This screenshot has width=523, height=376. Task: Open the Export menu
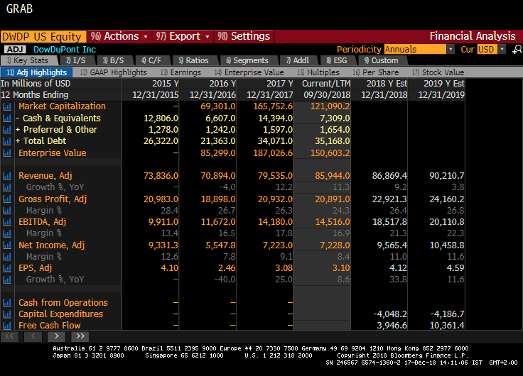point(183,36)
